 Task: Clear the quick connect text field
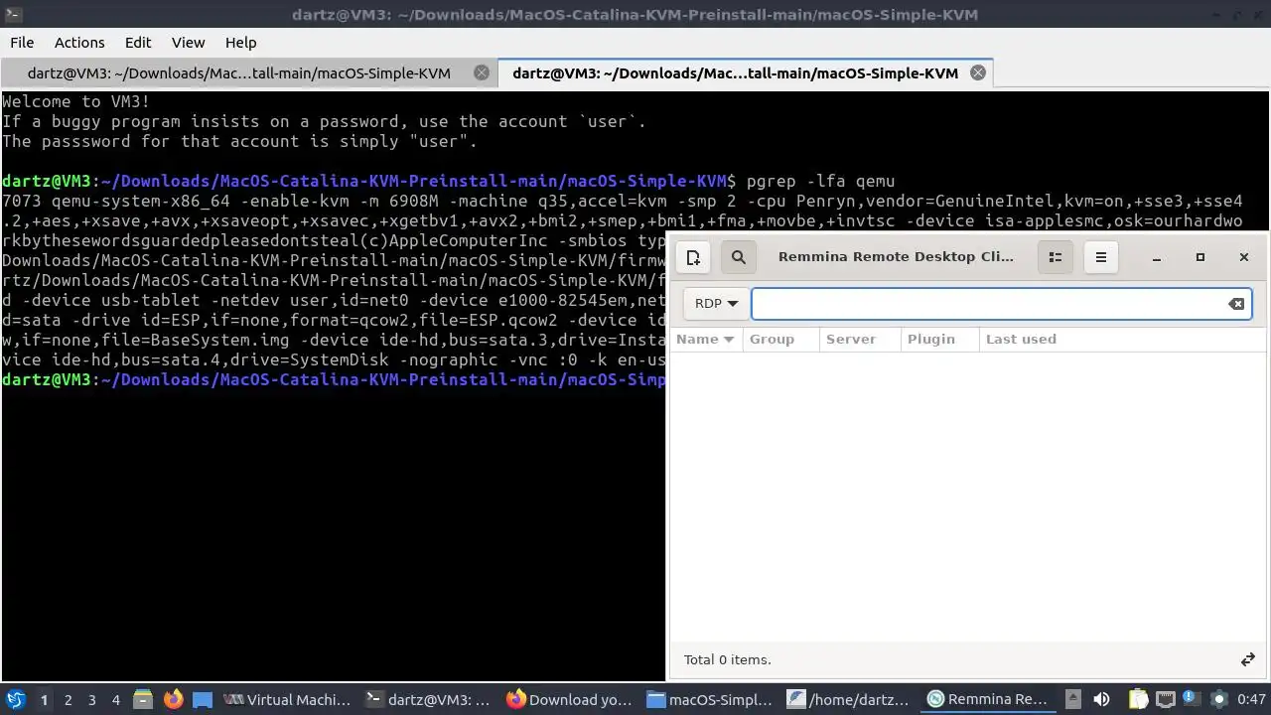pyautogui.click(x=1236, y=304)
